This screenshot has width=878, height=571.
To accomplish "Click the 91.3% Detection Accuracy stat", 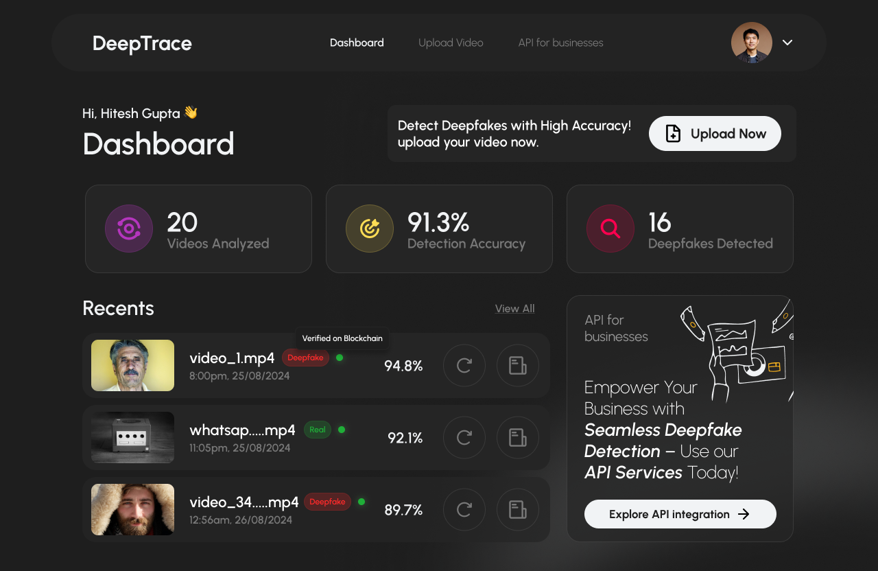I will point(439,229).
